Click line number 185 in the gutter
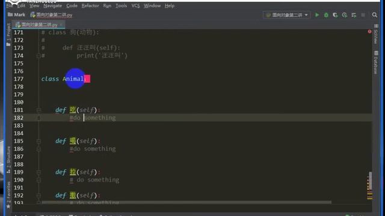Screen dimensions: 385x216 pyautogui.click(x=19, y=141)
